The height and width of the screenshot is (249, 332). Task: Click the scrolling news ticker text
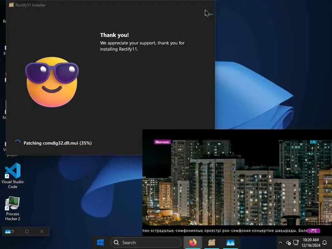[x=225, y=231]
